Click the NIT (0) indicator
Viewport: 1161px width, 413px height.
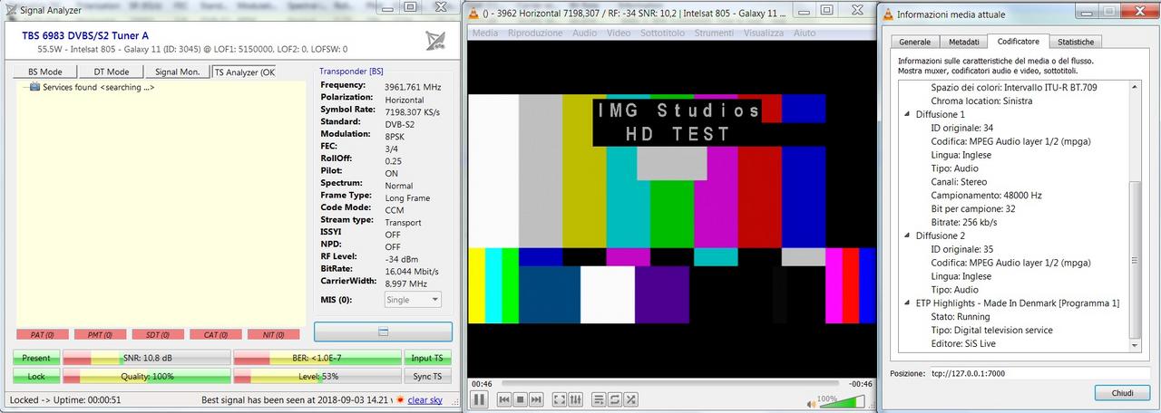(273, 335)
